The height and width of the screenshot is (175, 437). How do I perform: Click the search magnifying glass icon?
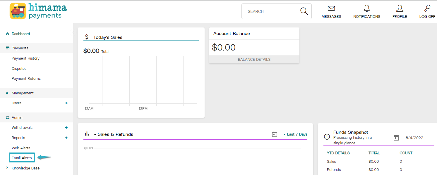point(304,11)
